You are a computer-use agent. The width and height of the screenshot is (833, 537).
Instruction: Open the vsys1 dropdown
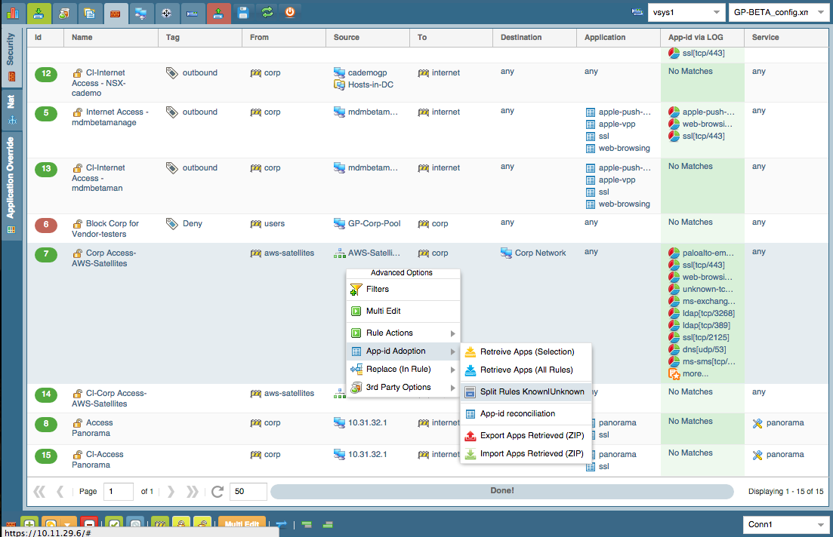(x=685, y=12)
